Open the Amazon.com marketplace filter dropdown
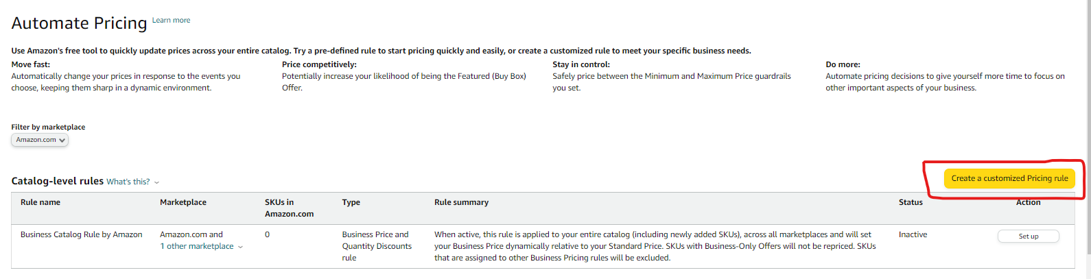Viewport: 1091px width, 279px height. [40, 140]
